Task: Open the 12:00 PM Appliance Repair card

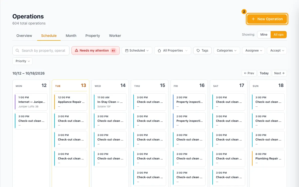Action: [70, 102]
